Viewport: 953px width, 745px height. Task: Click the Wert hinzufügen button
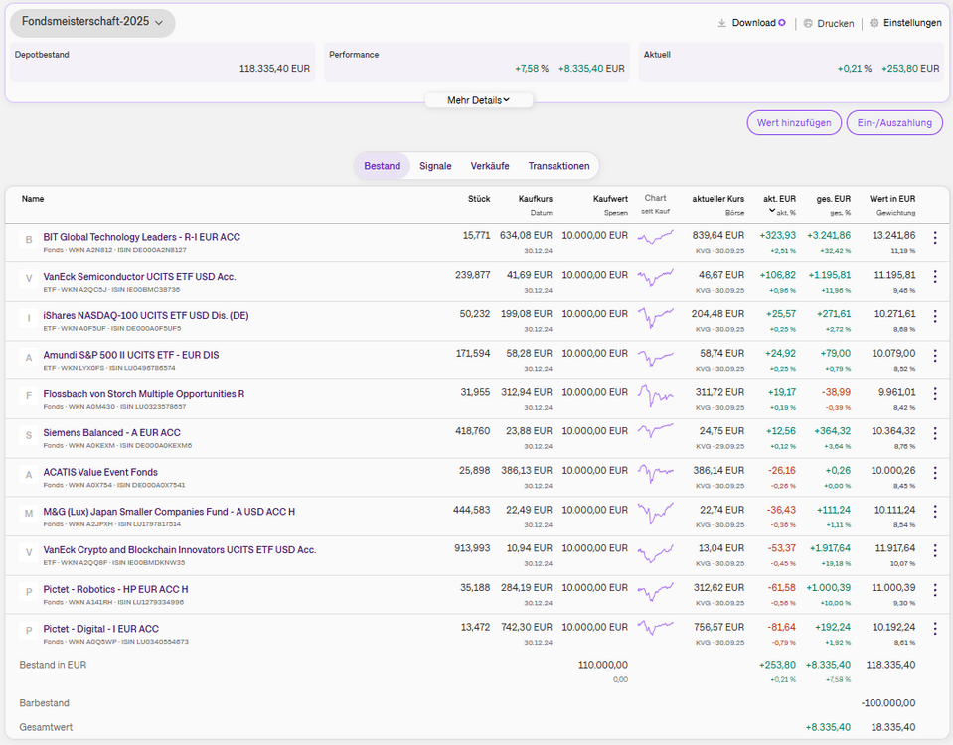pyautogui.click(x=793, y=123)
